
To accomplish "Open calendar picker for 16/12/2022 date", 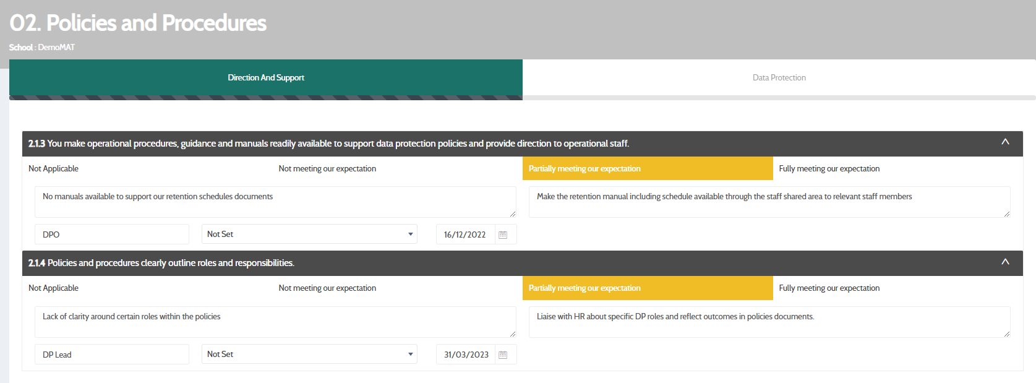I will pos(503,235).
